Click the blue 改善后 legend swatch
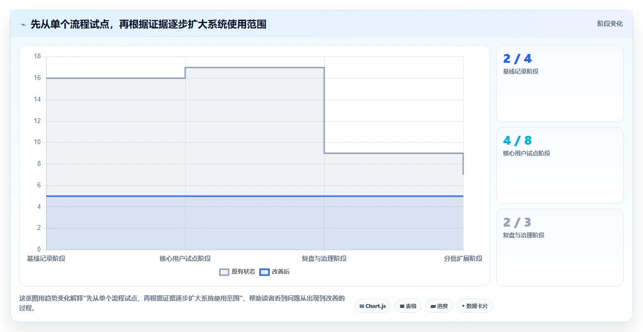This screenshot has width=643, height=332. pos(264,272)
